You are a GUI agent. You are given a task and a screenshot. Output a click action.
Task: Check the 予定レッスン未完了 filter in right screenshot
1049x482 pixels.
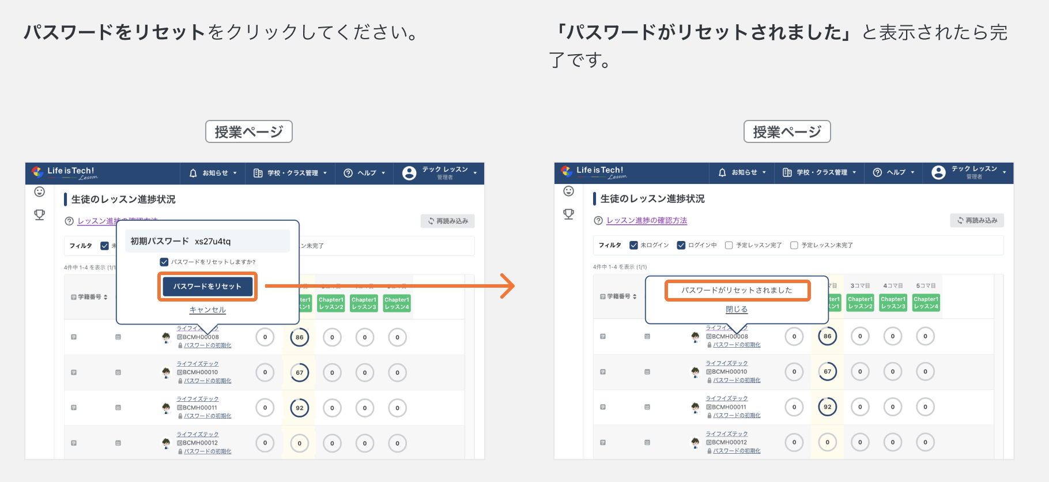coord(794,245)
